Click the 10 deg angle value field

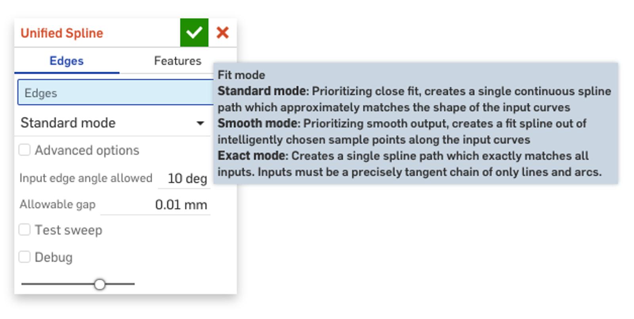(187, 178)
